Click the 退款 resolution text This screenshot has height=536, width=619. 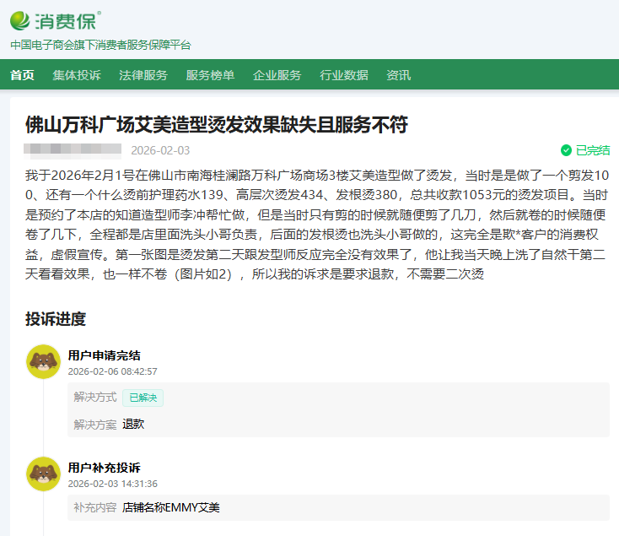[x=133, y=424]
